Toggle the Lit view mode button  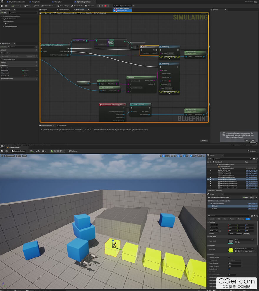pyautogui.click(x=19, y=156)
